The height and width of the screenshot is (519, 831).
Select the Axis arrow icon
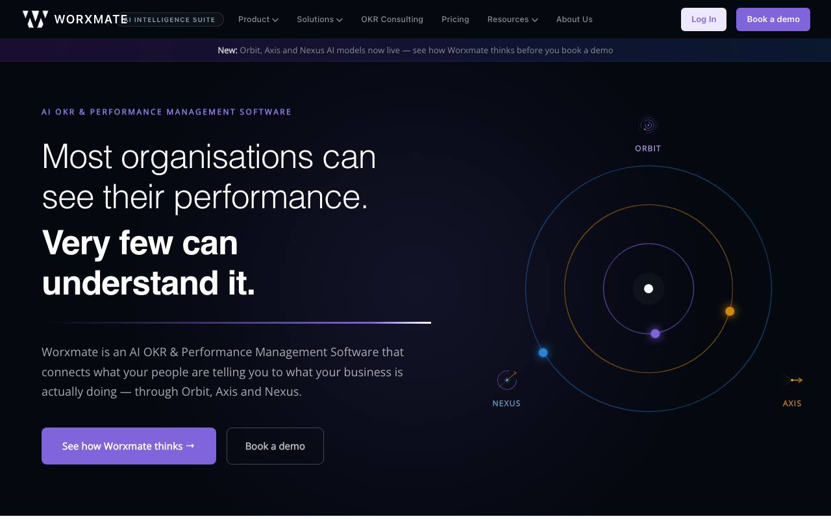(x=793, y=380)
